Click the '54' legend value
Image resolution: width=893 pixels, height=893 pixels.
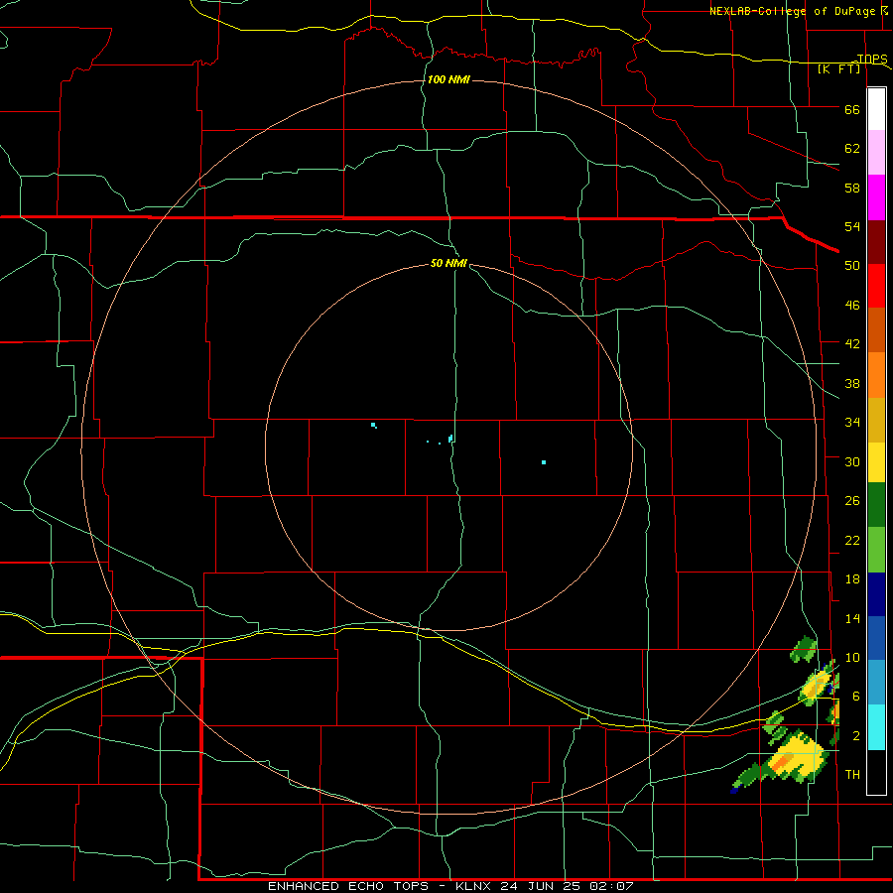click(x=852, y=226)
